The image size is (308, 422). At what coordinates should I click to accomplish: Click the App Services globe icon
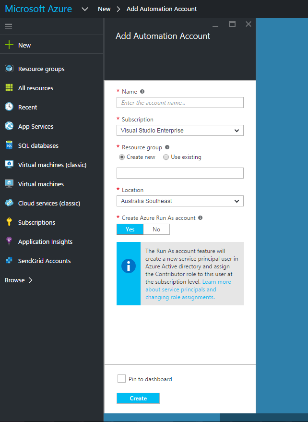[x=9, y=126]
